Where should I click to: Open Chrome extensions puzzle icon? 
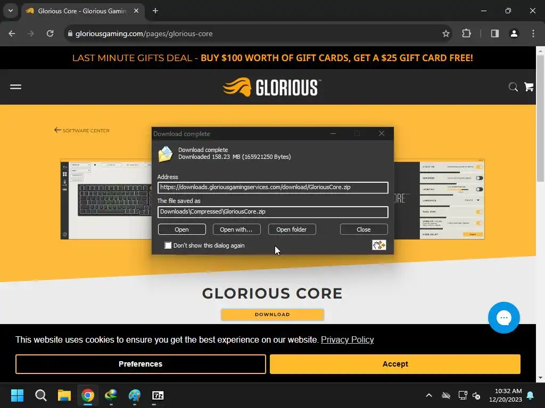point(466,33)
